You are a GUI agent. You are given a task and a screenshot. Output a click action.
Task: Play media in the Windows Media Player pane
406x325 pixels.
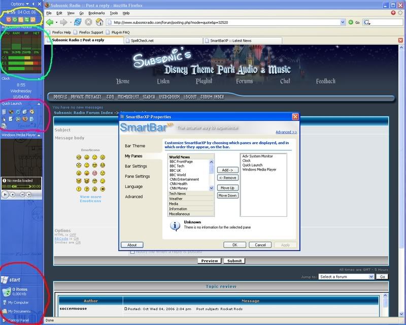[x=5, y=194]
